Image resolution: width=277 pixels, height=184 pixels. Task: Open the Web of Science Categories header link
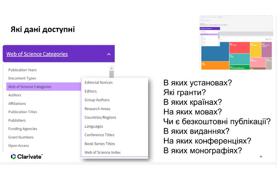click(37, 54)
